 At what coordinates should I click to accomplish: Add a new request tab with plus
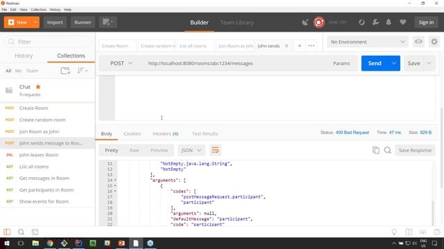[x=299, y=46]
